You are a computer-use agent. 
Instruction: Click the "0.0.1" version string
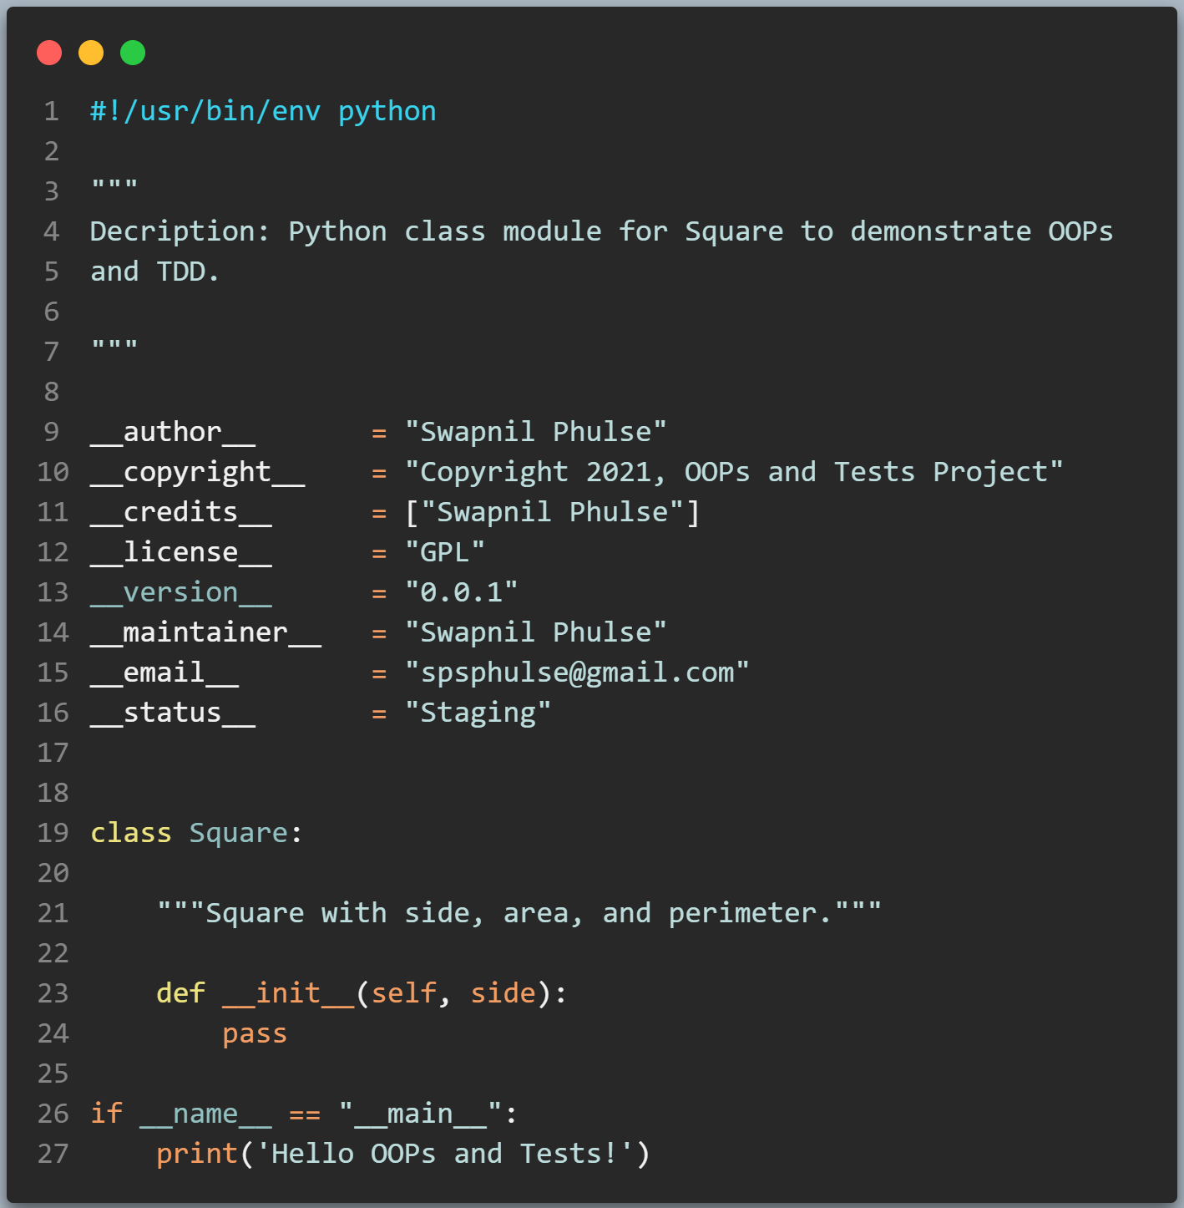pos(462,592)
